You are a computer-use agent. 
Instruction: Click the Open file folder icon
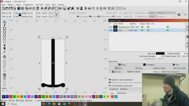(x=7, y=8)
